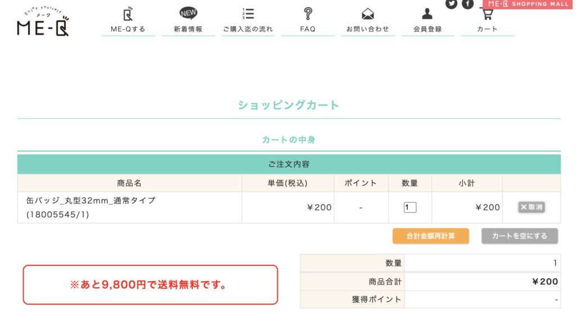Open the Facebook social icon
The height and width of the screenshot is (322, 576).
467,4
